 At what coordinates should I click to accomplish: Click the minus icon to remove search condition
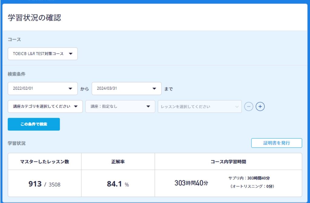pyautogui.click(x=249, y=107)
